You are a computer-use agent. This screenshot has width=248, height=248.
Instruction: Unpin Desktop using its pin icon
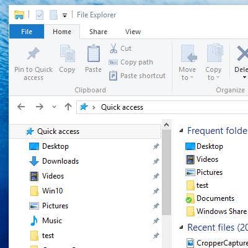click(156, 146)
